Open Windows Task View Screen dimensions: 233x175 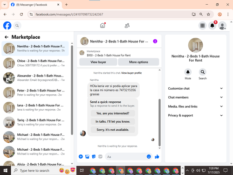pos(82,171)
